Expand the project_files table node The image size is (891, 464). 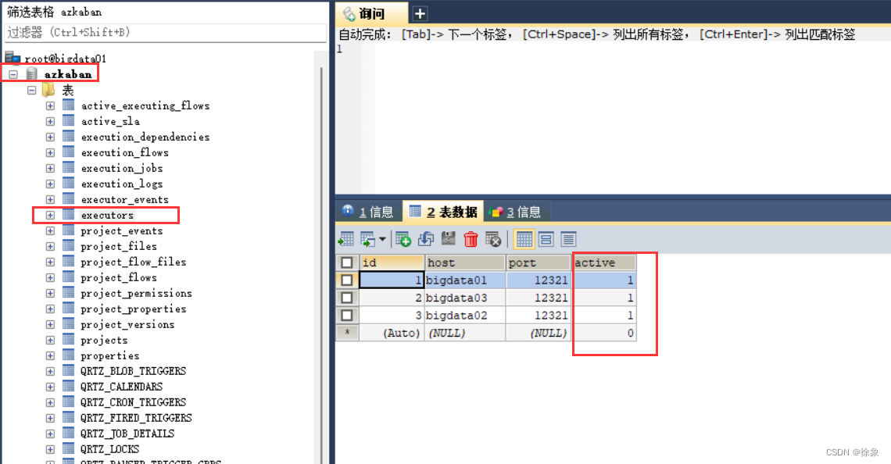point(51,247)
